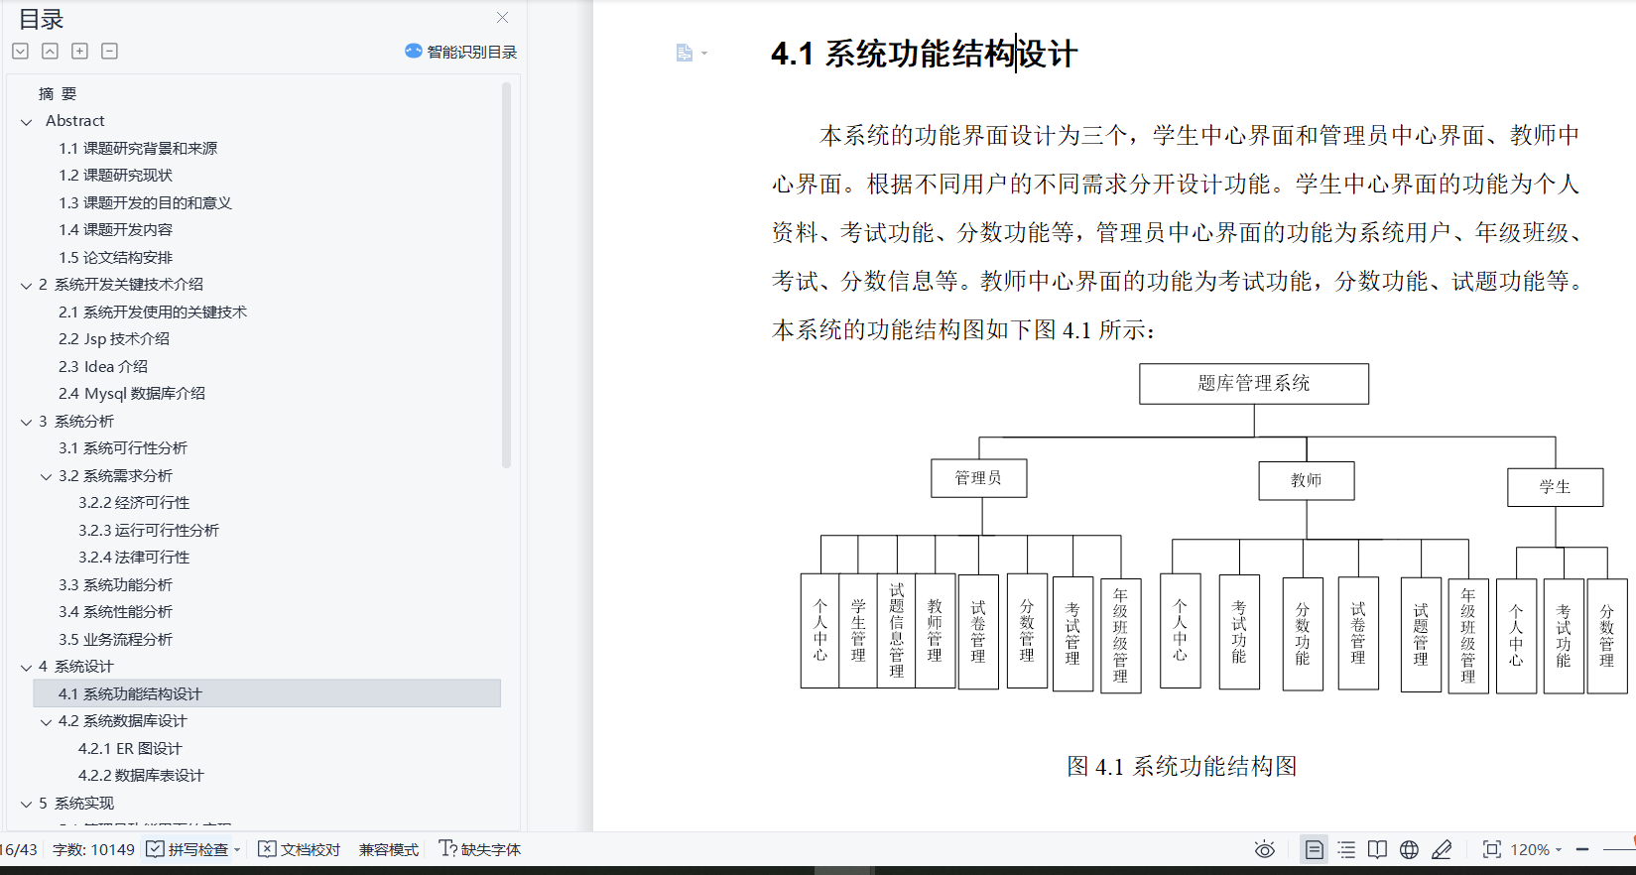
Task: Go to heading 3.2.3 运行可行性分析
Action: click(x=149, y=530)
